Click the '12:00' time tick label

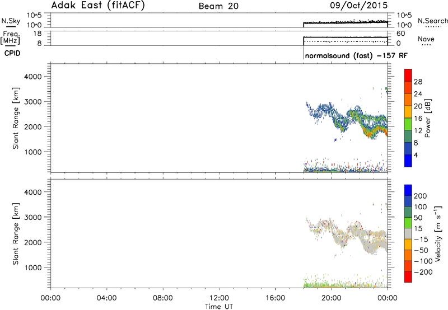click(x=219, y=298)
